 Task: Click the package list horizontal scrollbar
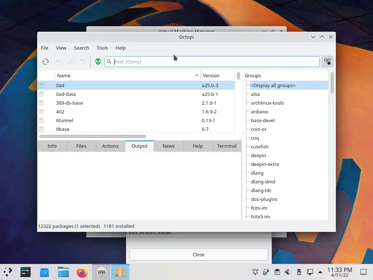[93, 136]
